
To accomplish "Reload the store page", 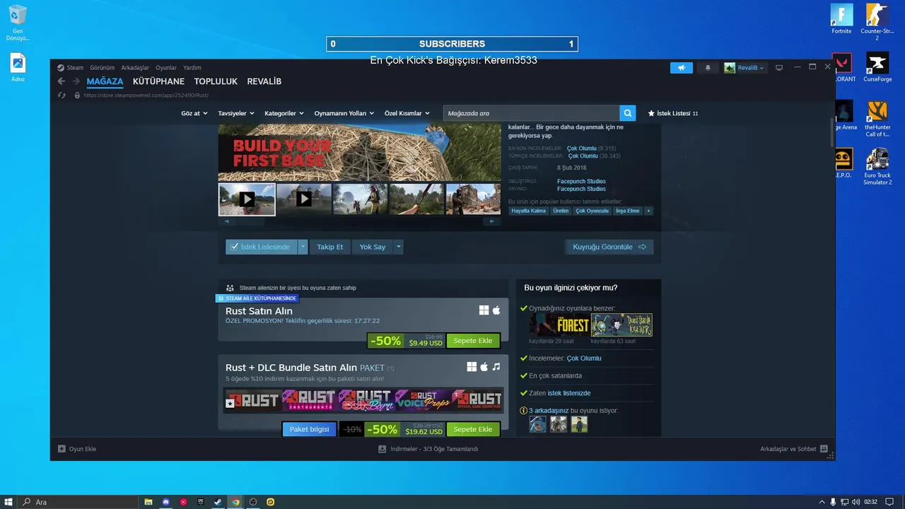I will (x=62, y=95).
